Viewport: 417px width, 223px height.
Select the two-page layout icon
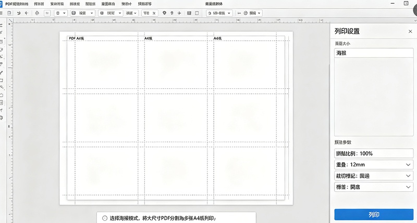coord(189,13)
